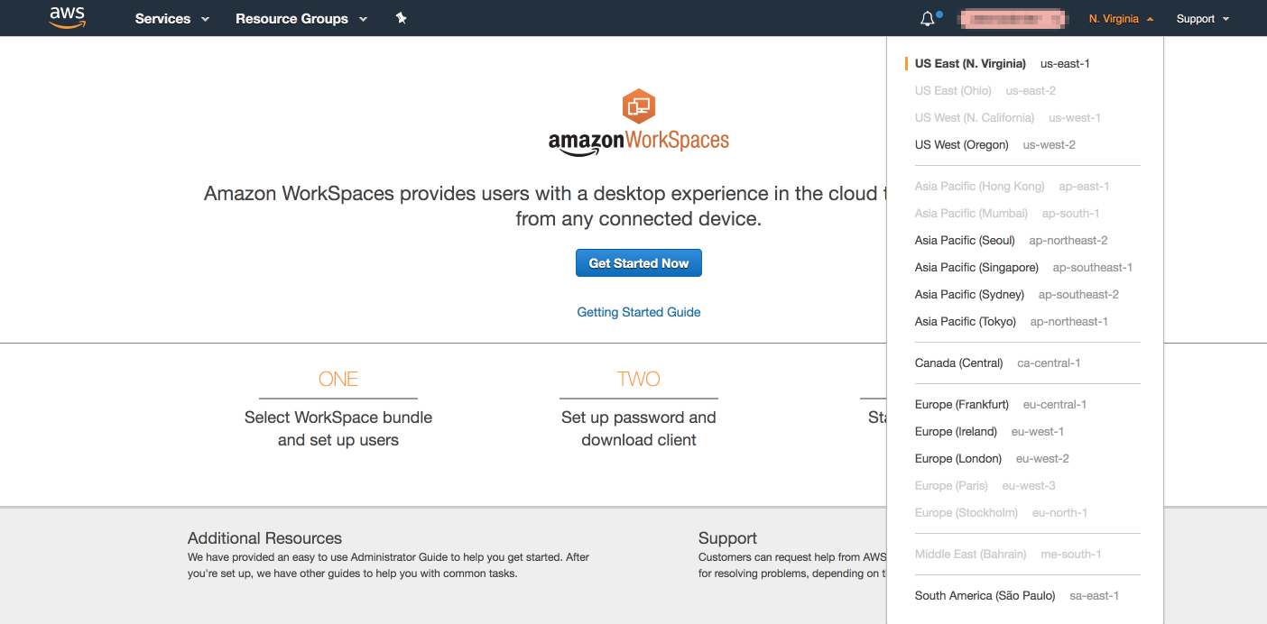
Task: Click the blurred account name menu
Action: pos(1013,19)
